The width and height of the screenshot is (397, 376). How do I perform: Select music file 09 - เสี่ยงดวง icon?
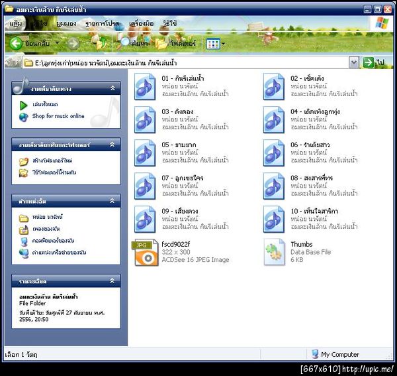(145, 219)
